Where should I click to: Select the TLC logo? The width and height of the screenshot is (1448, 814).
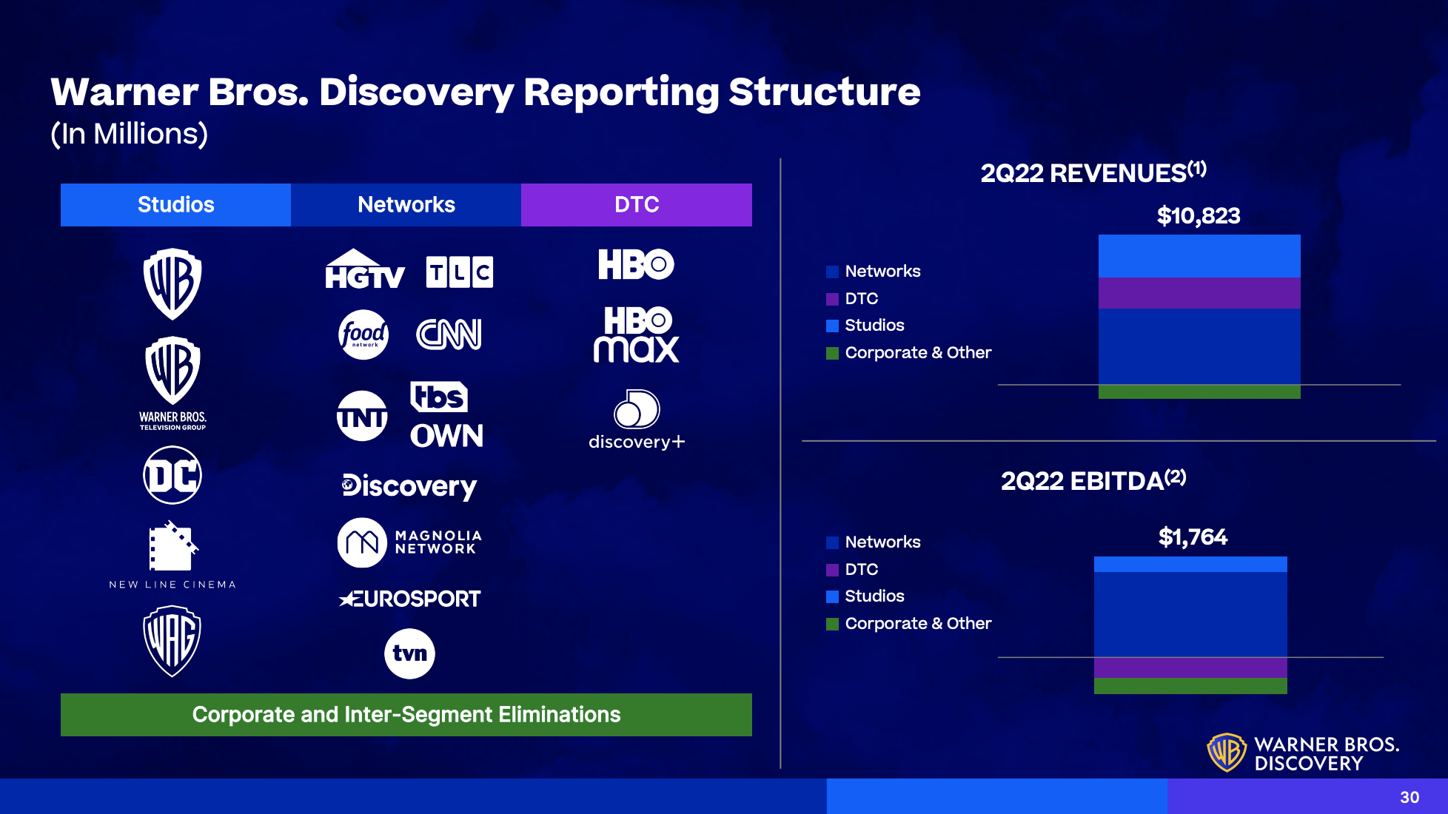click(x=459, y=272)
